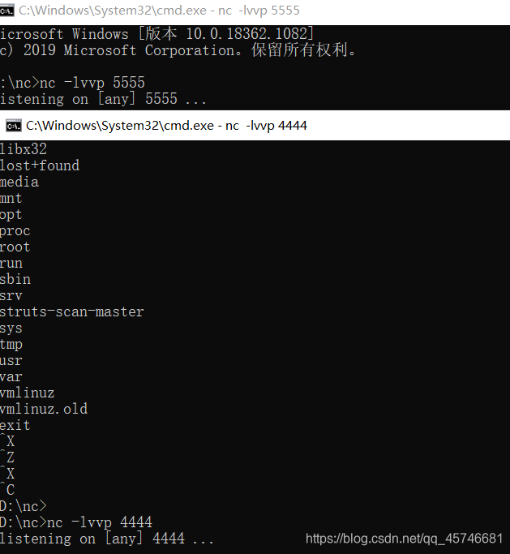Click the 'D:\nc>nc -lvvp 4444' command line
The height and width of the screenshot is (554, 510).
76,522
